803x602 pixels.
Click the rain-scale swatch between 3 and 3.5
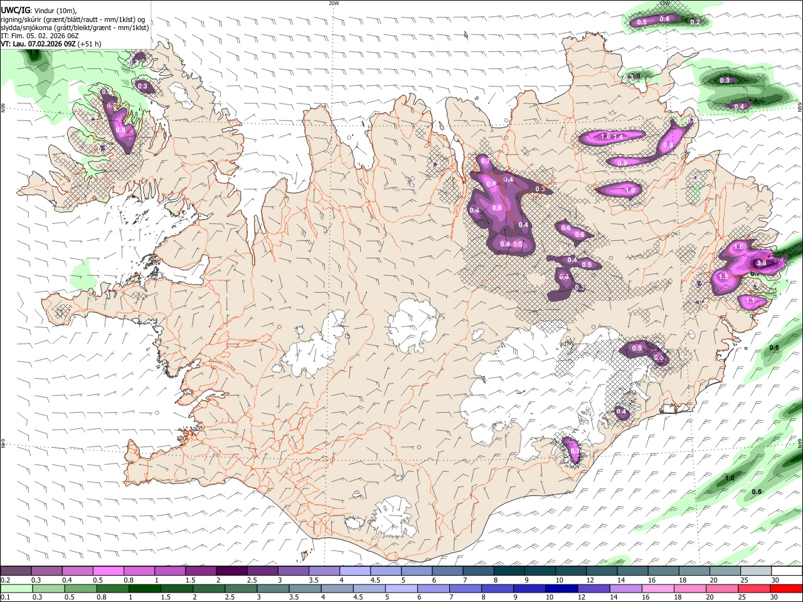click(x=272, y=588)
